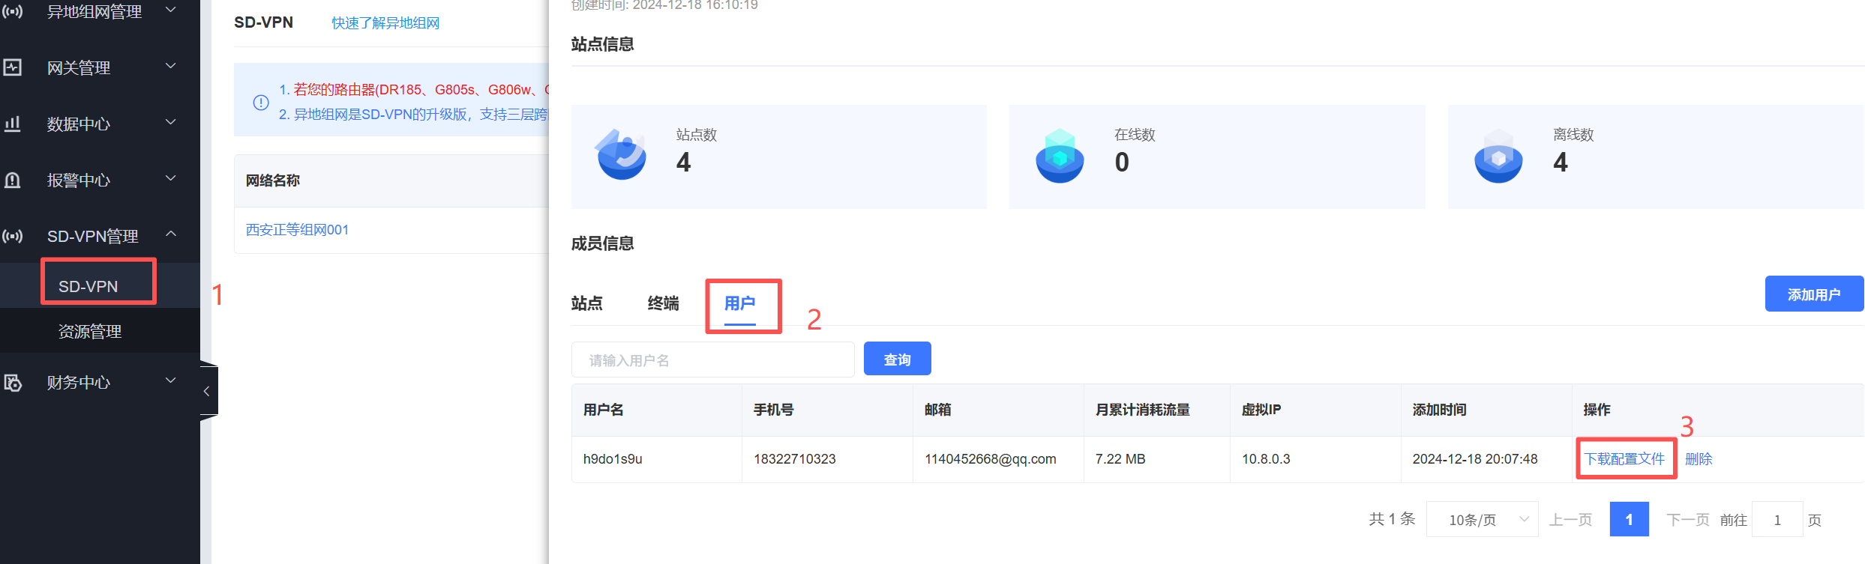This screenshot has height=564, width=1865.
Task: Click the SD-VPN management signal icon
Action: [x=13, y=236]
